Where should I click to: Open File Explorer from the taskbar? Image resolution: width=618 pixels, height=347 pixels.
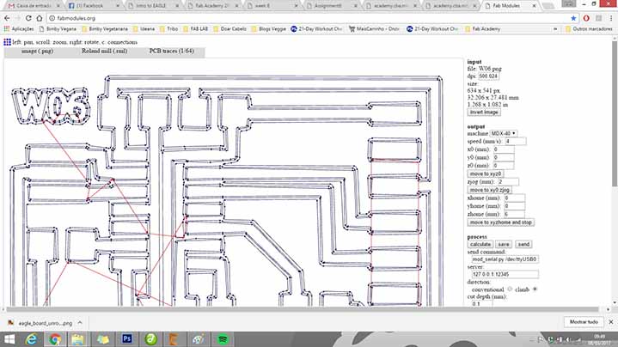(x=77, y=339)
